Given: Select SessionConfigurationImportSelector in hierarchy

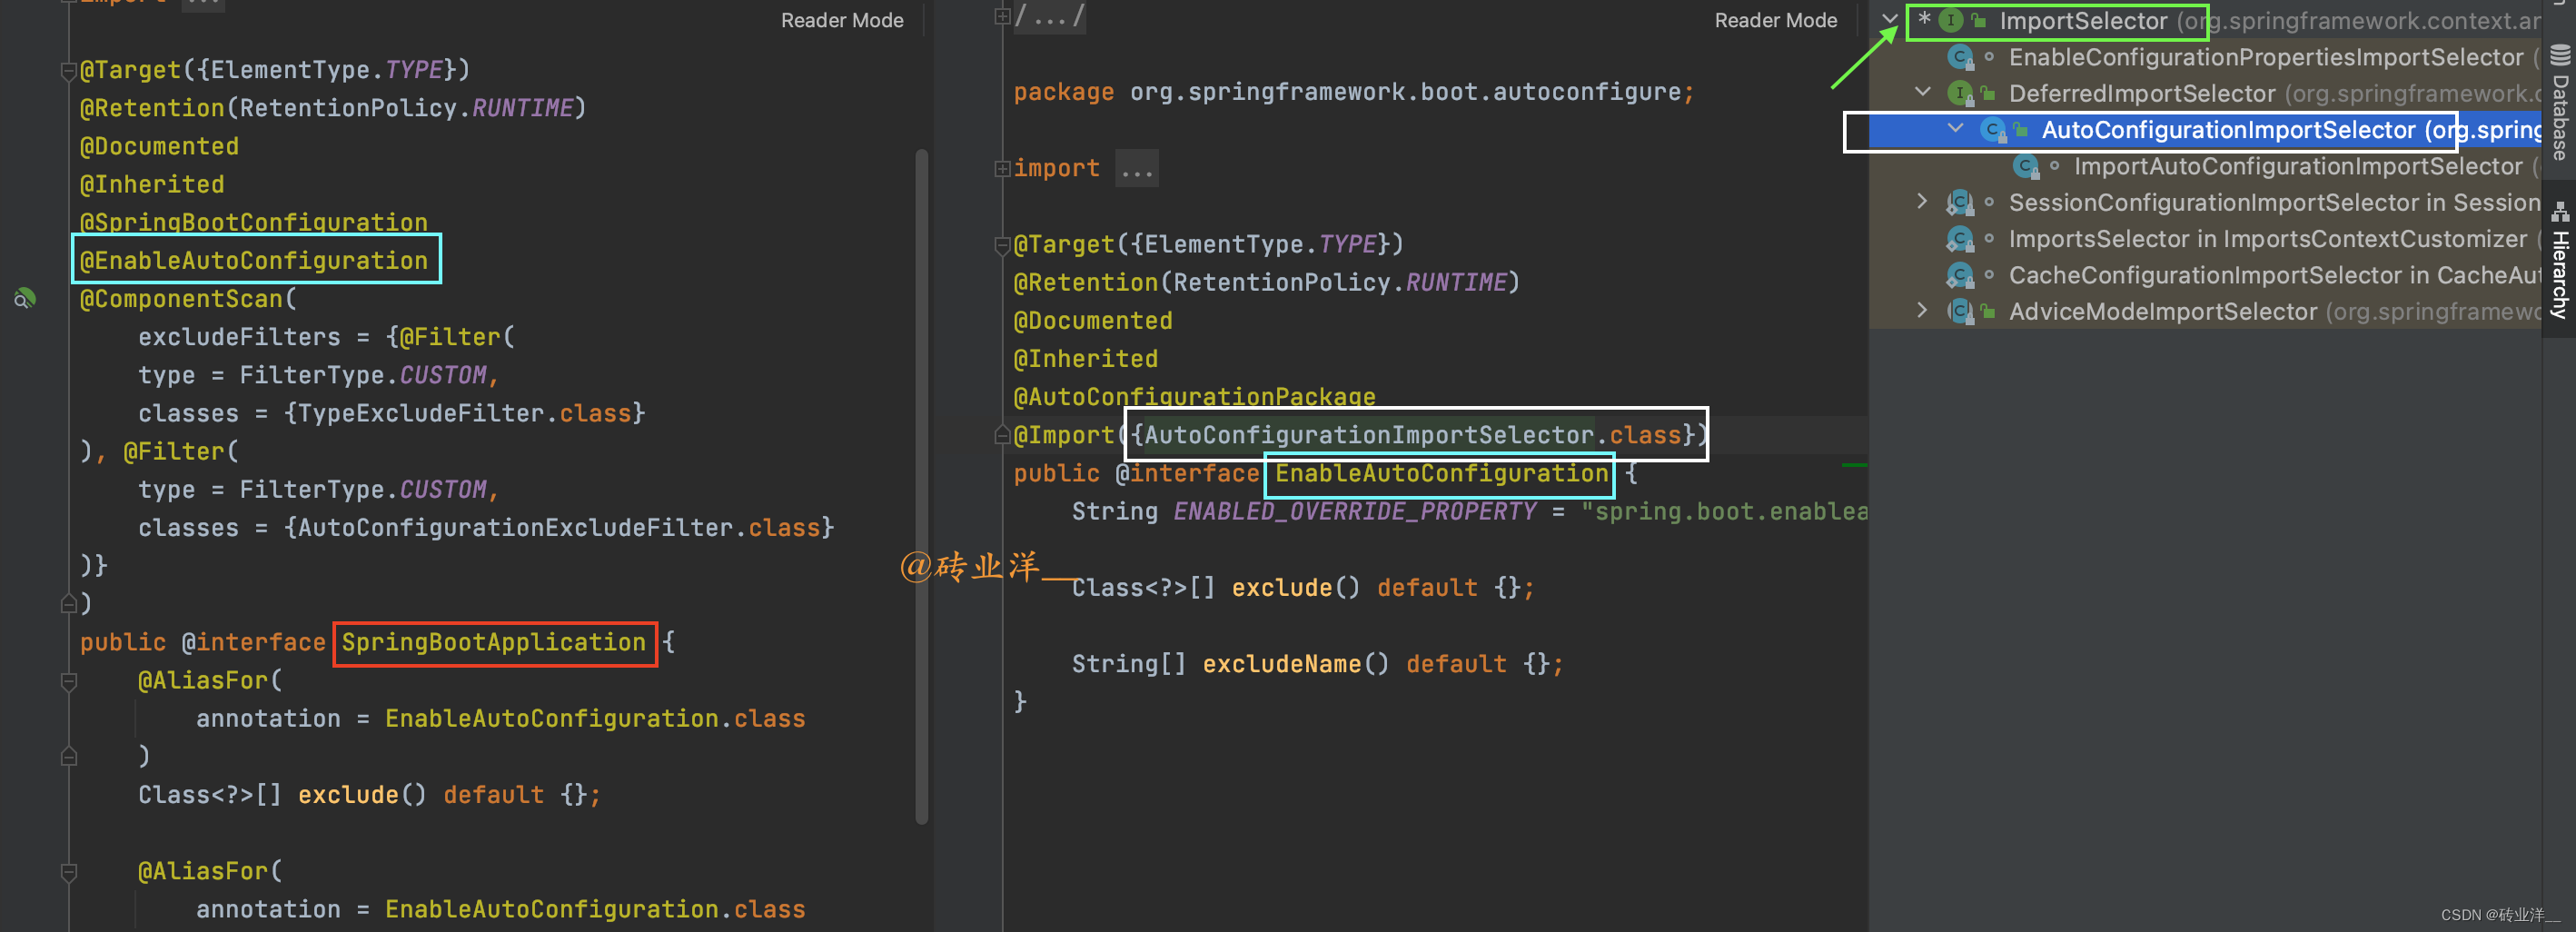Looking at the screenshot, I should pyautogui.click(x=2205, y=203).
